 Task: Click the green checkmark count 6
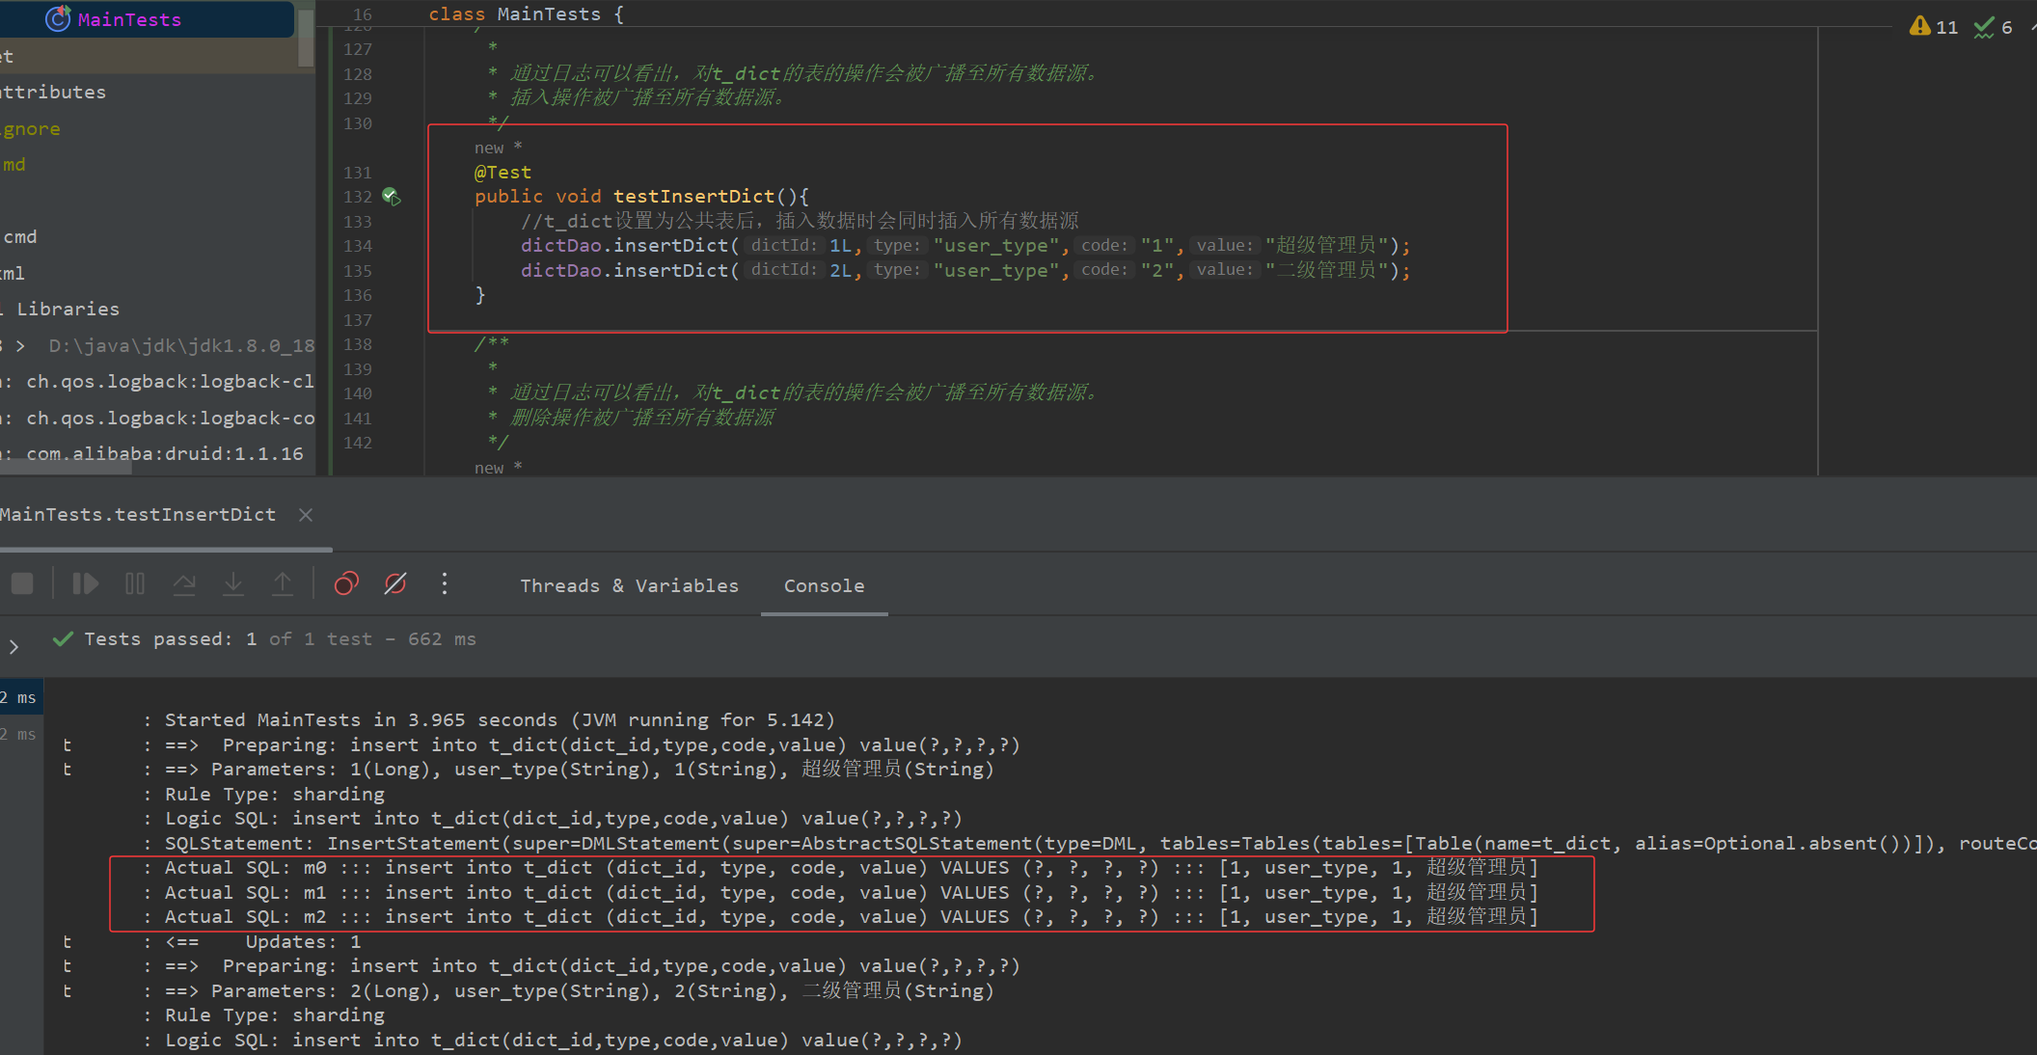click(x=1994, y=27)
